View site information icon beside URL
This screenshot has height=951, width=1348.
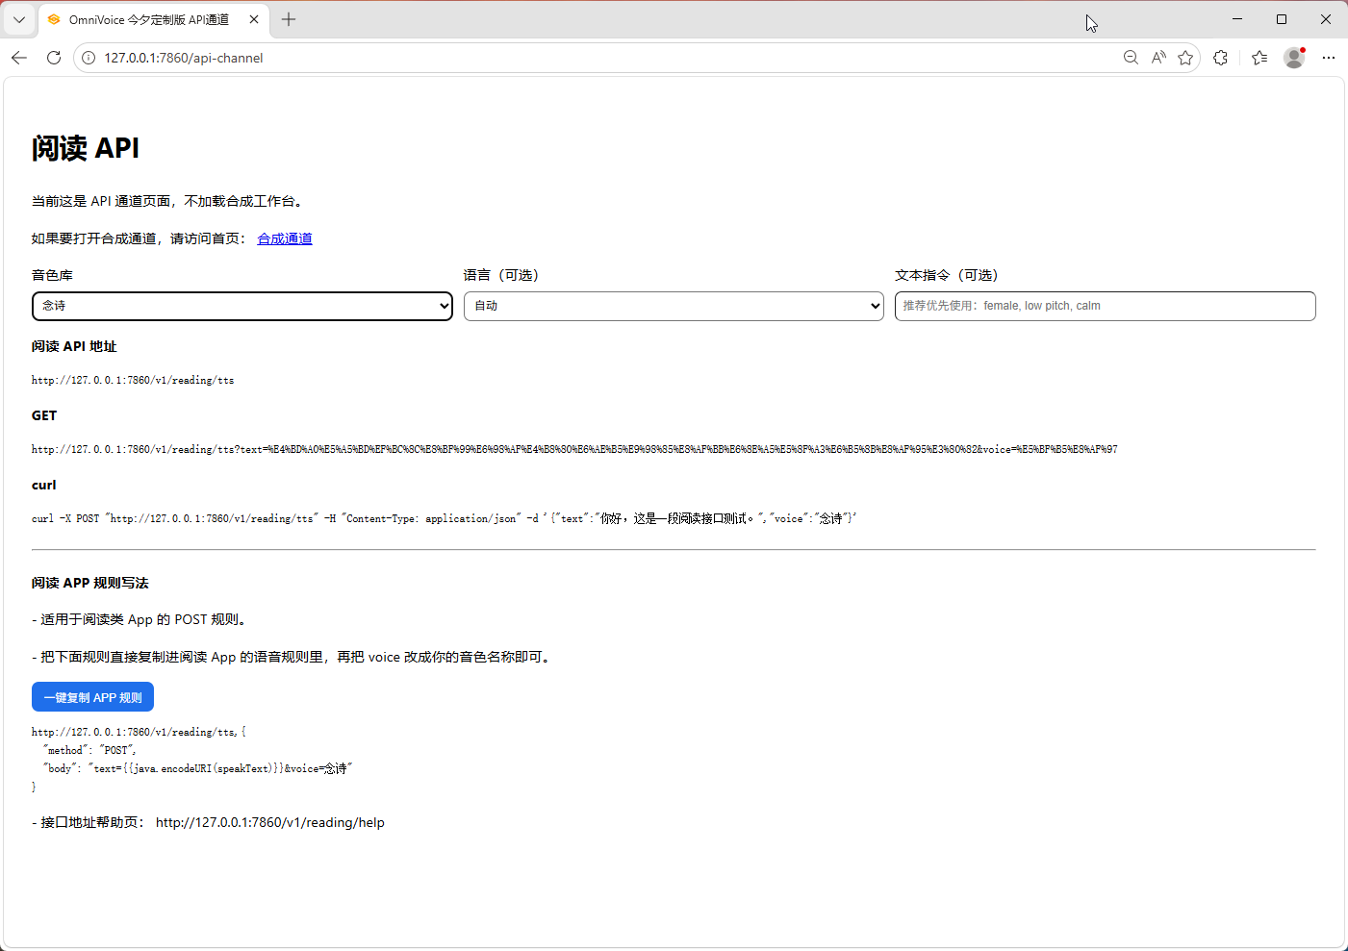coord(89,58)
